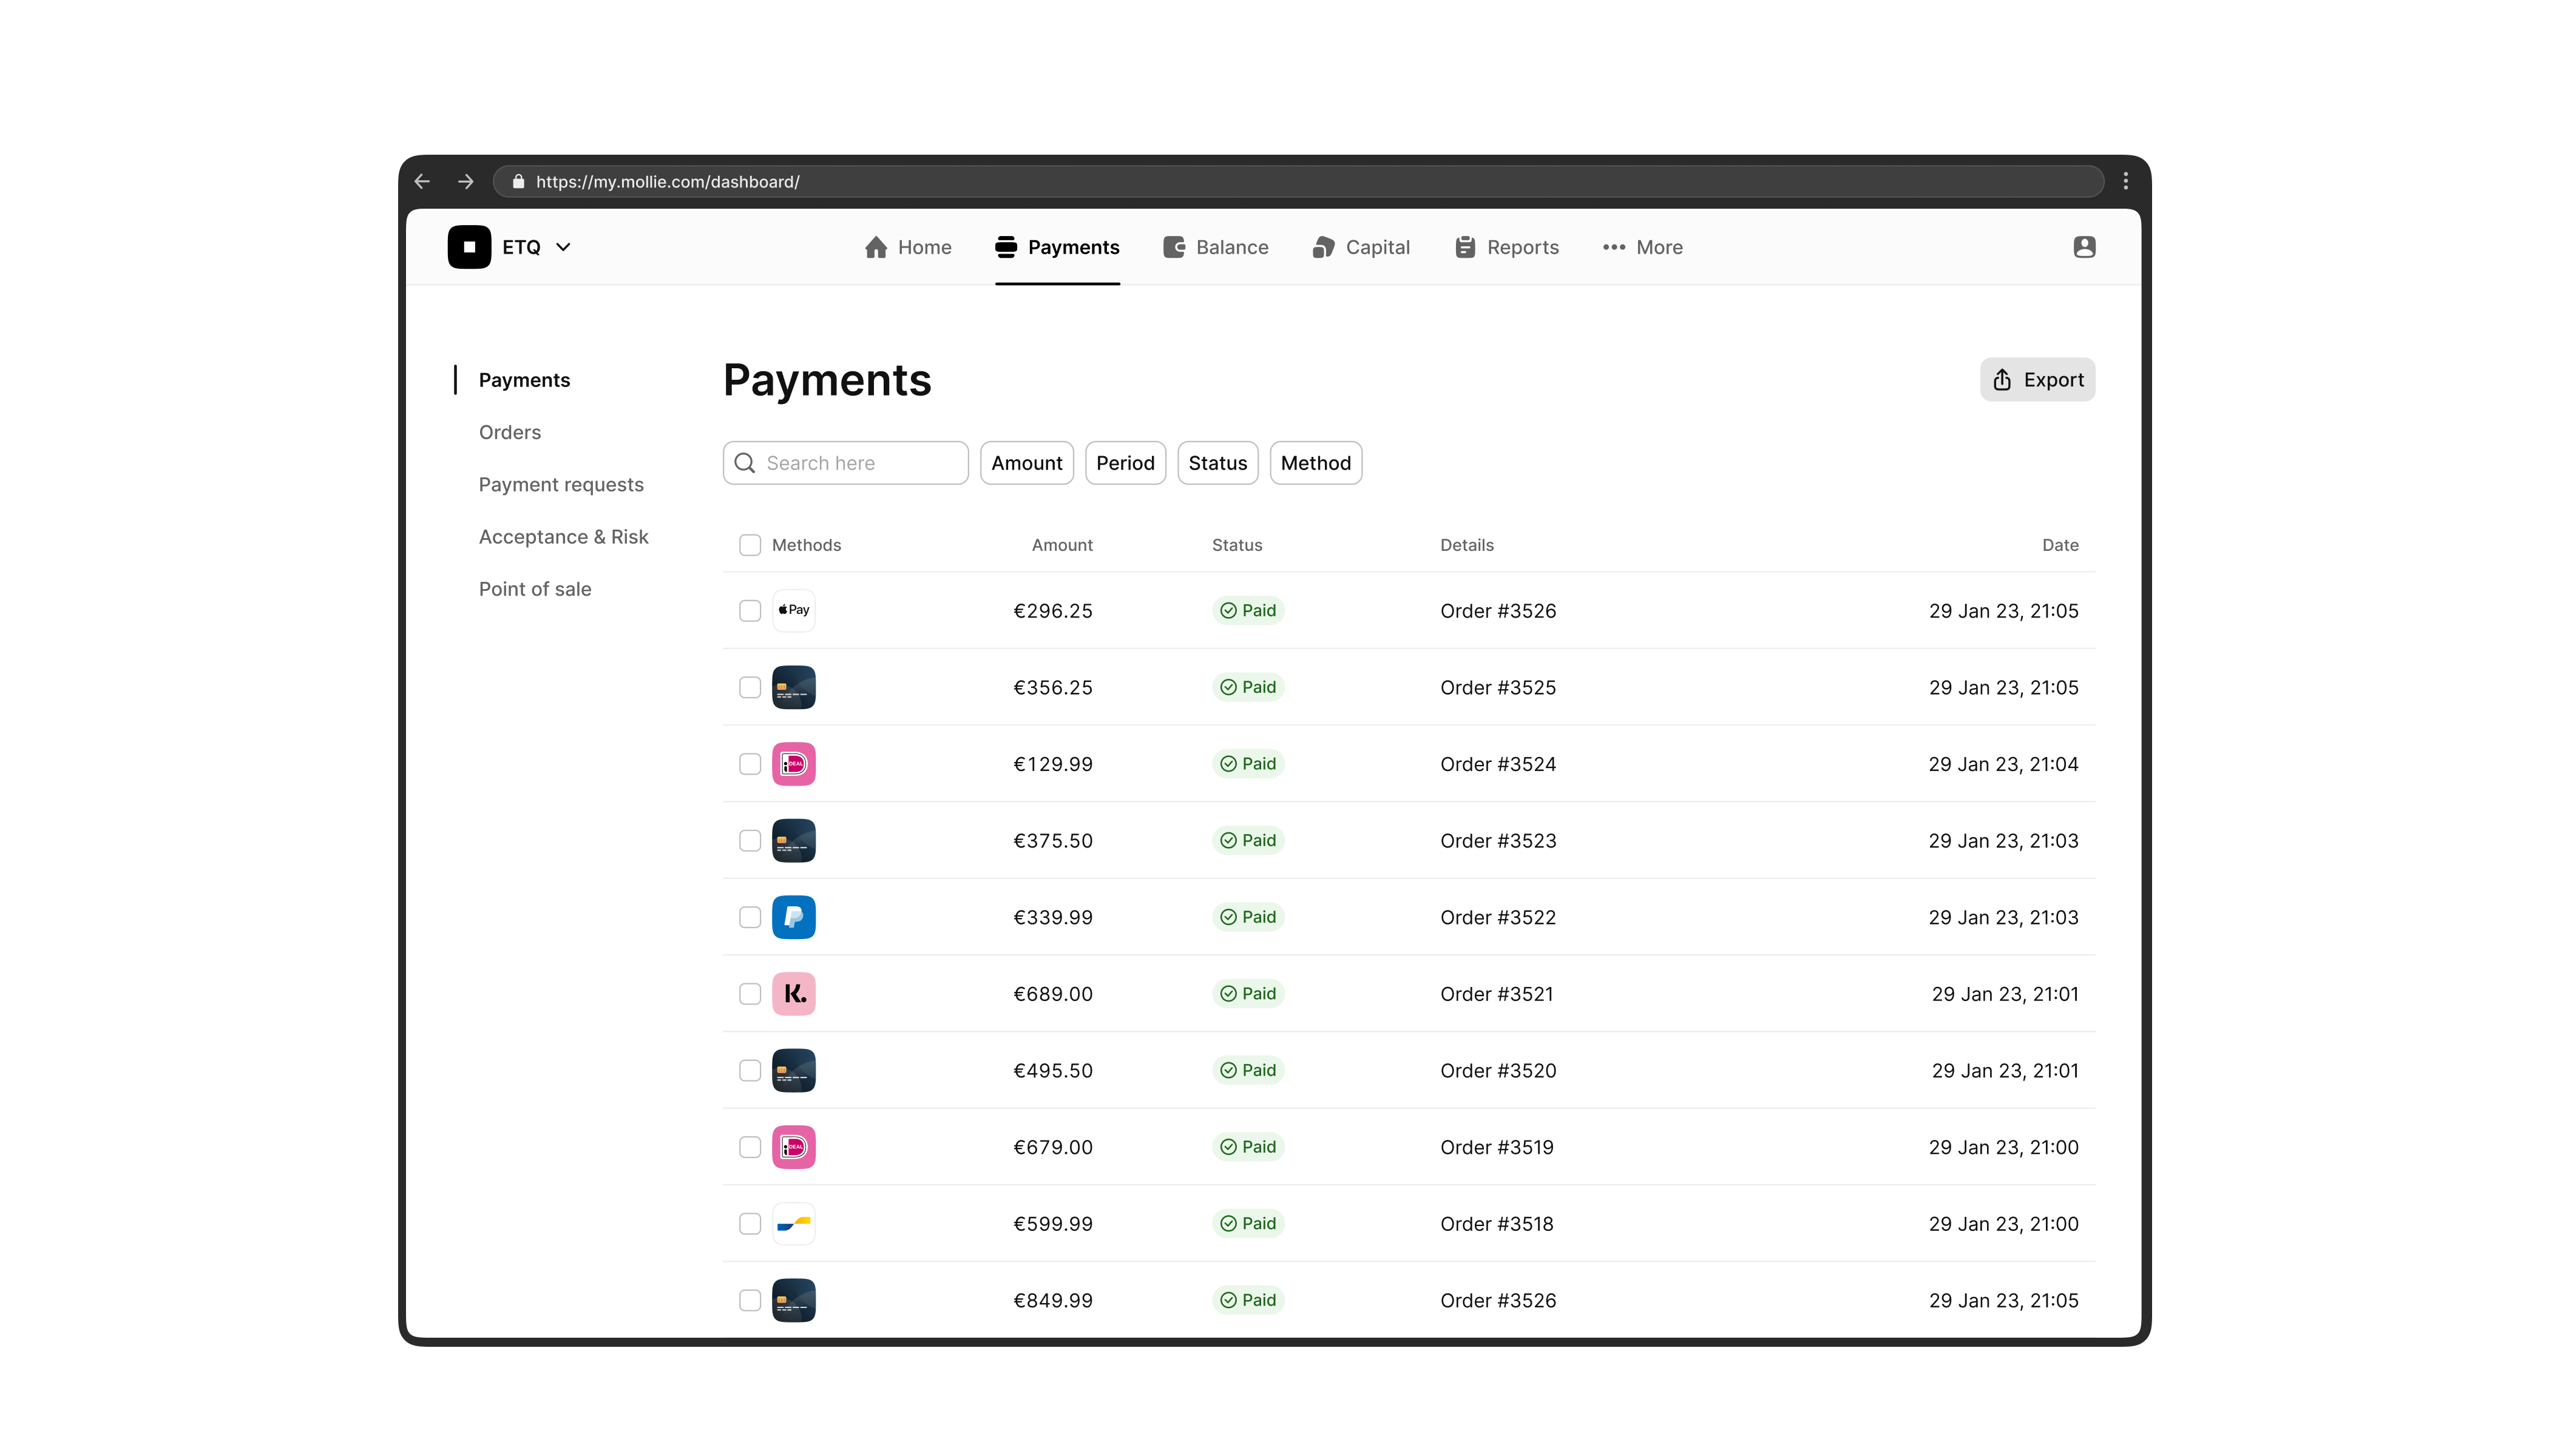Enable checkbox for Order #3523 payment
The image size is (2549, 1456).
pos(750,840)
